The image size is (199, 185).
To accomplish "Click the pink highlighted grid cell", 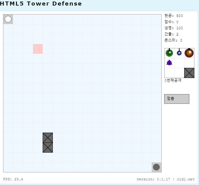I will click(x=38, y=49).
